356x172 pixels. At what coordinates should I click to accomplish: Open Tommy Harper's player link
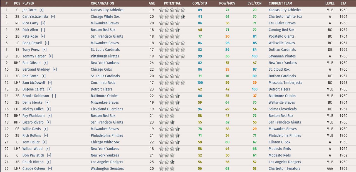33,56
